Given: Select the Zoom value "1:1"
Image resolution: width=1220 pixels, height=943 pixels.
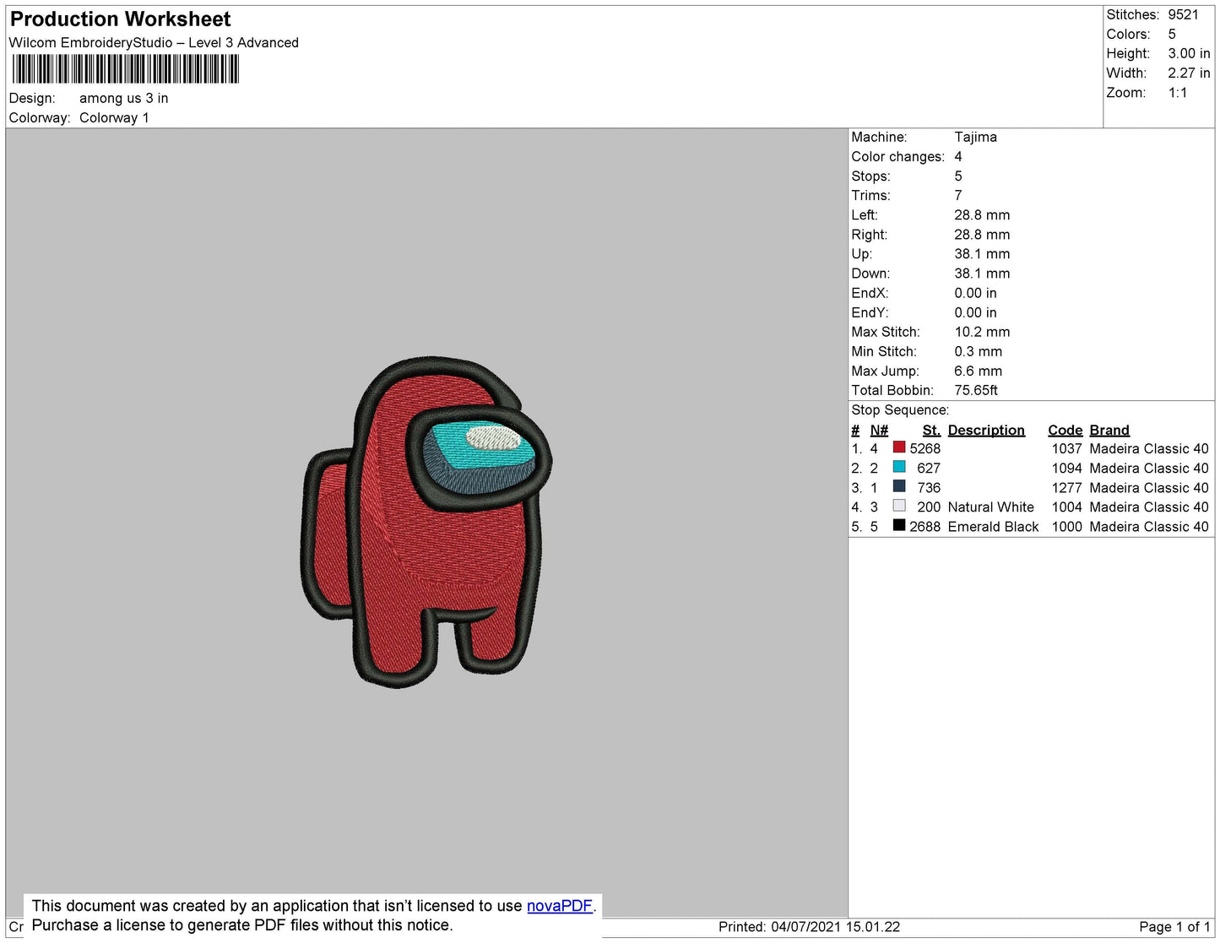Looking at the screenshot, I should point(1178,93).
